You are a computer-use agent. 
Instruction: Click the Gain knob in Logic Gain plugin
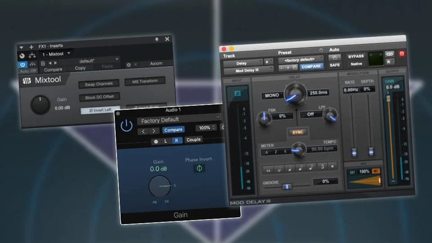tap(159, 186)
